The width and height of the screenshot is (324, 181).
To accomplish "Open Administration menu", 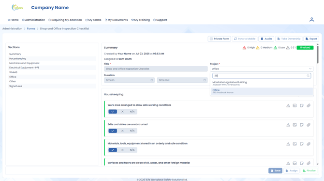I will click(33, 20).
